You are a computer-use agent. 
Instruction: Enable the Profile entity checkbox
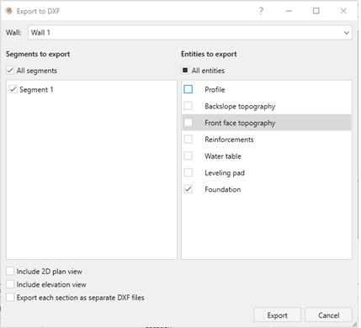(x=188, y=89)
